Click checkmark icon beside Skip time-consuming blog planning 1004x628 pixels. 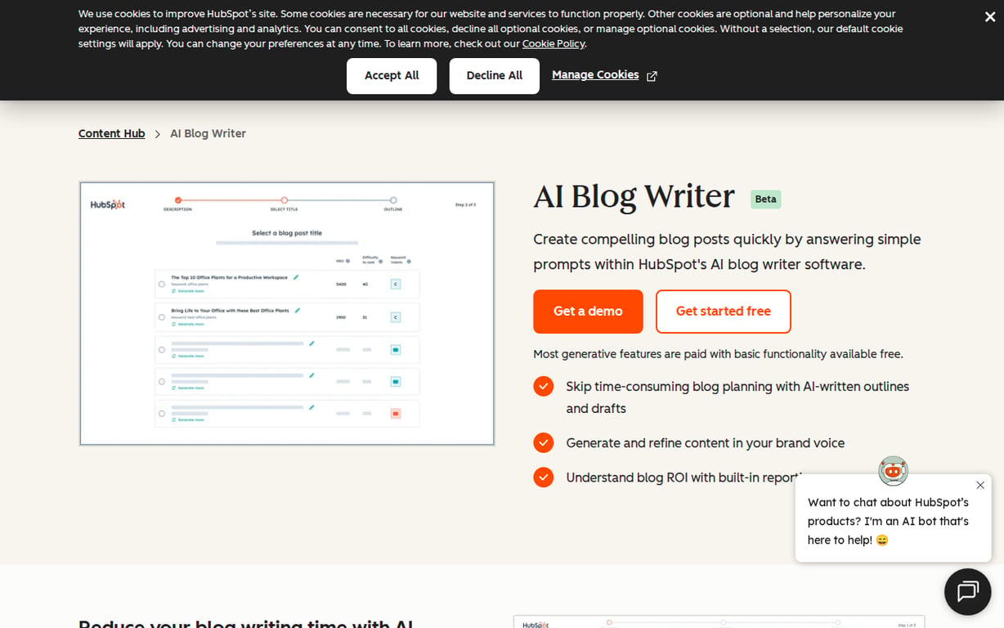[x=544, y=386]
